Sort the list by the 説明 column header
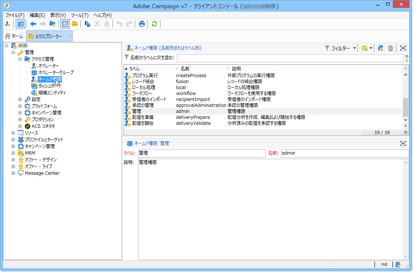 [x=252, y=69]
